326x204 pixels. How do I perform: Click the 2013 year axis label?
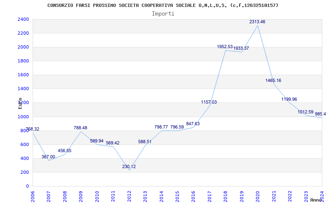click(145, 196)
